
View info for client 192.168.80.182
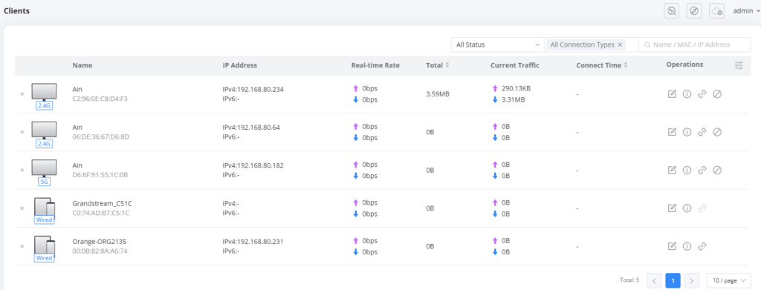point(687,170)
